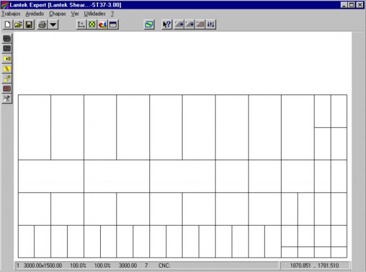Viewport: 366px width, 272px height.
Task: Close the Lantek Expert window
Action: [360, 5]
